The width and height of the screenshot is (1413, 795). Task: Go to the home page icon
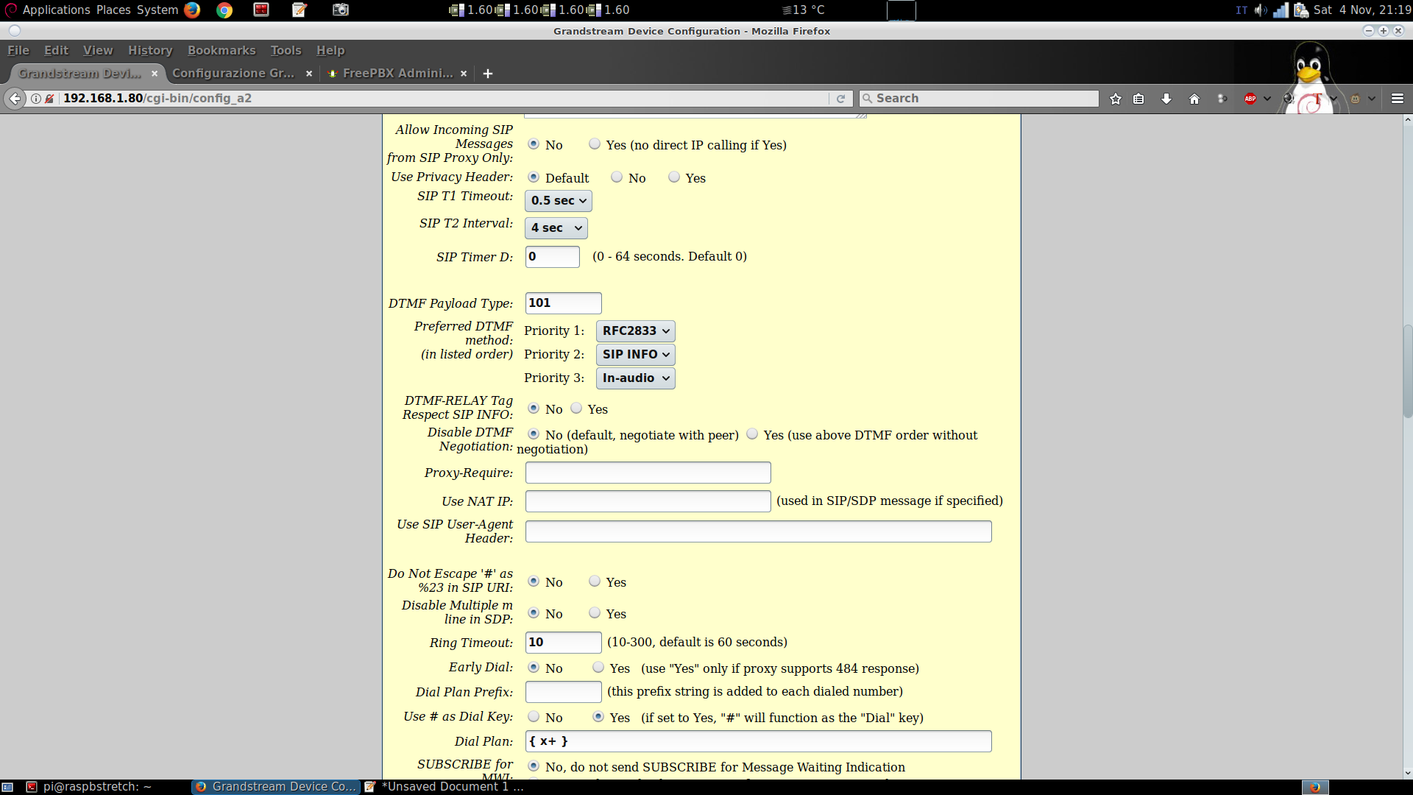tap(1194, 99)
